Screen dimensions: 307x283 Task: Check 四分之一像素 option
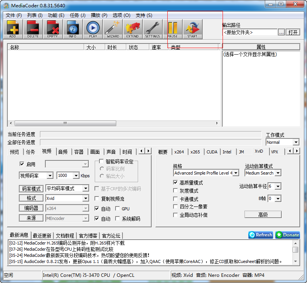tap(175, 206)
